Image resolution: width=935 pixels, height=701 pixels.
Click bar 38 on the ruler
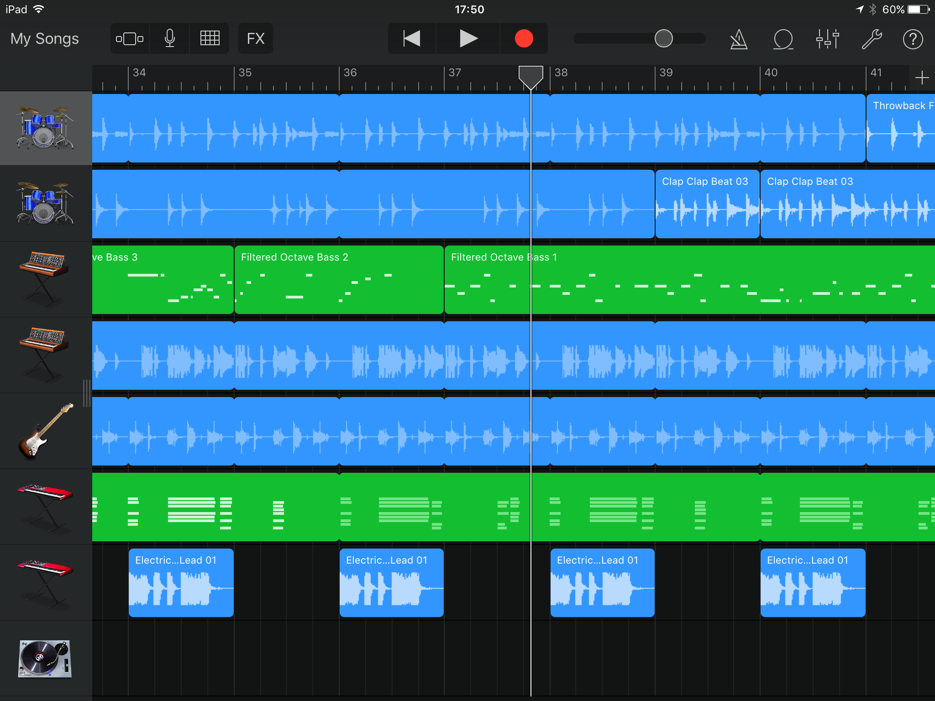[561, 73]
